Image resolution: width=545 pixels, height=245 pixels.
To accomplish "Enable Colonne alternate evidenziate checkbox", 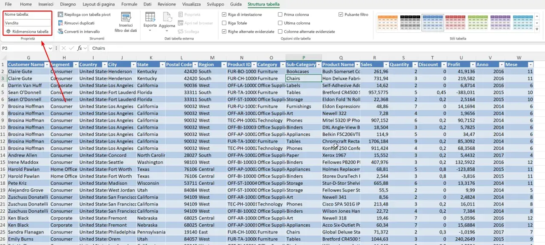I will pos(280,31).
